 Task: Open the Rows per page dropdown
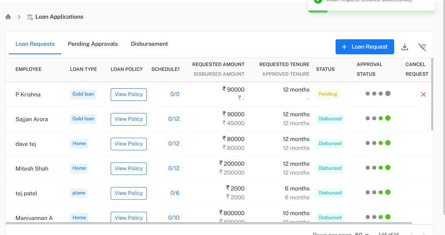(362, 234)
